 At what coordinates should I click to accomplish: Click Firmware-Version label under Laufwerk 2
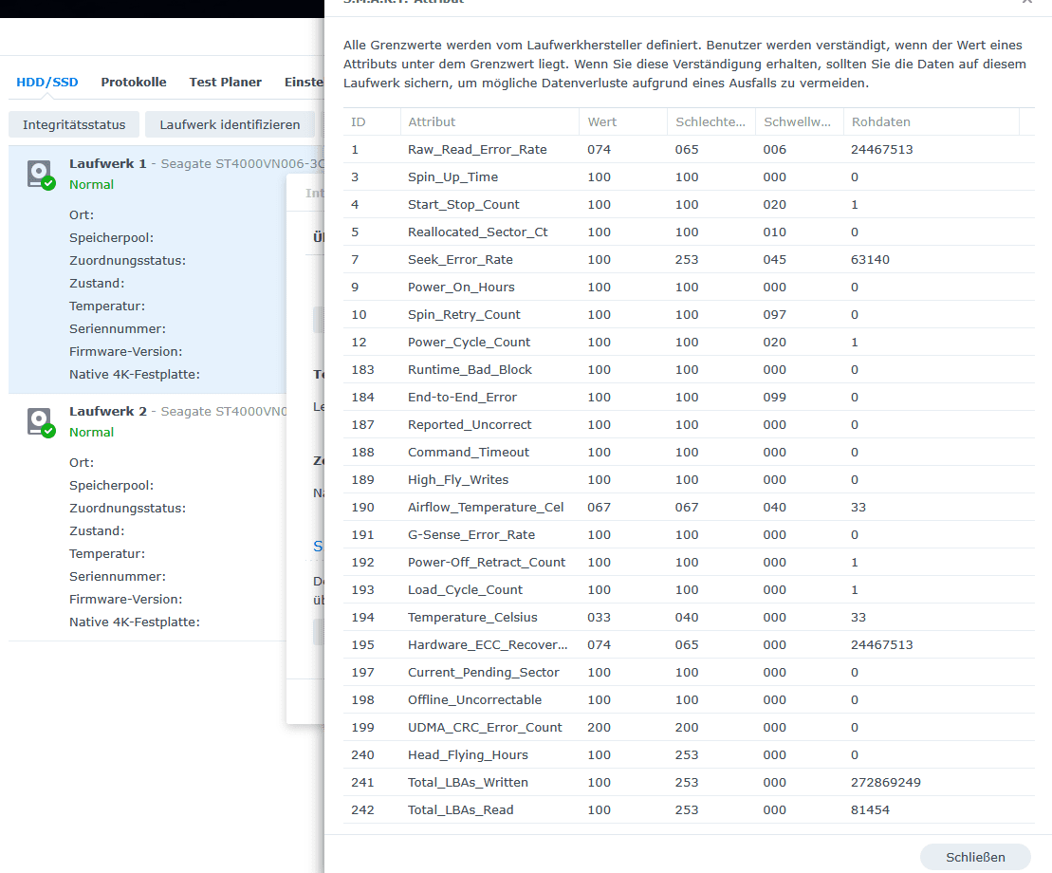pos(125,599)
